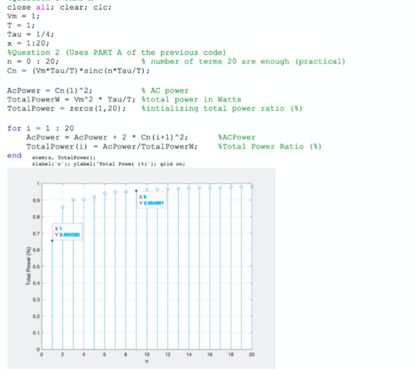This screenshot has width=412, height=369.
Task: Click the '%intializing total power ratio (%)' comment
Action: pos(222,109)
